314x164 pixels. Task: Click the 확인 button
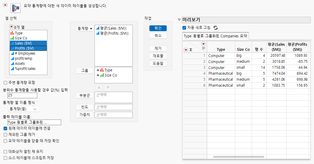pyautogui.click(x=158, y=28)
